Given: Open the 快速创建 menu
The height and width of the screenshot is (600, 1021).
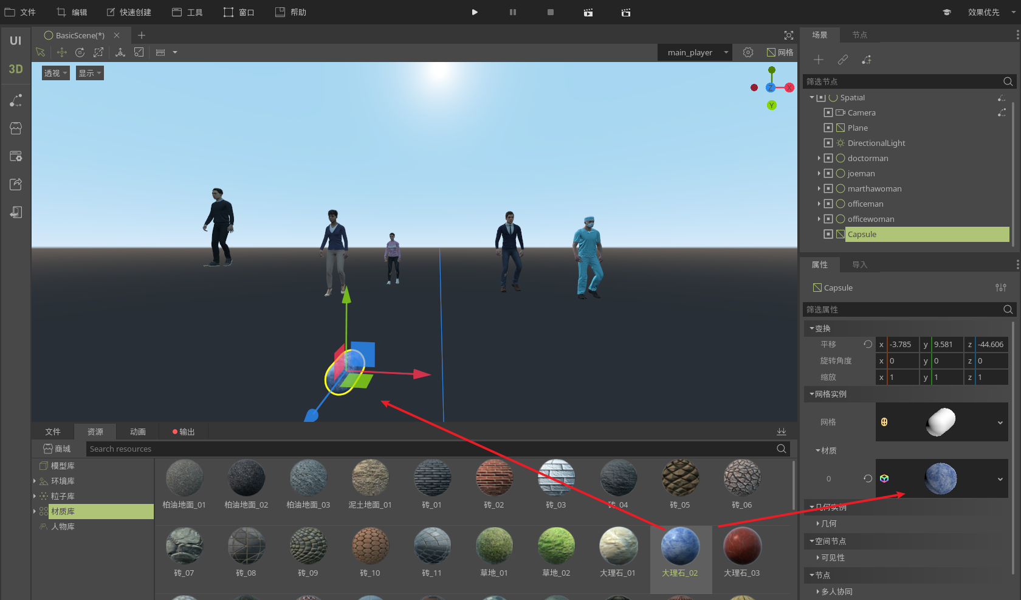Looking at the screenshot, I should click(129, 12).
